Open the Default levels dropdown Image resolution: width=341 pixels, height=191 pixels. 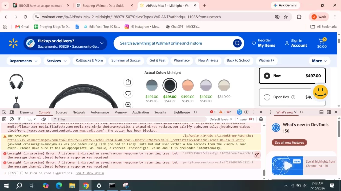pos(221,119)
